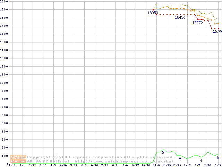Viewport: 222px width, 167px height.
Task: Select the green line's count label 5
Action: pos(180,159)
